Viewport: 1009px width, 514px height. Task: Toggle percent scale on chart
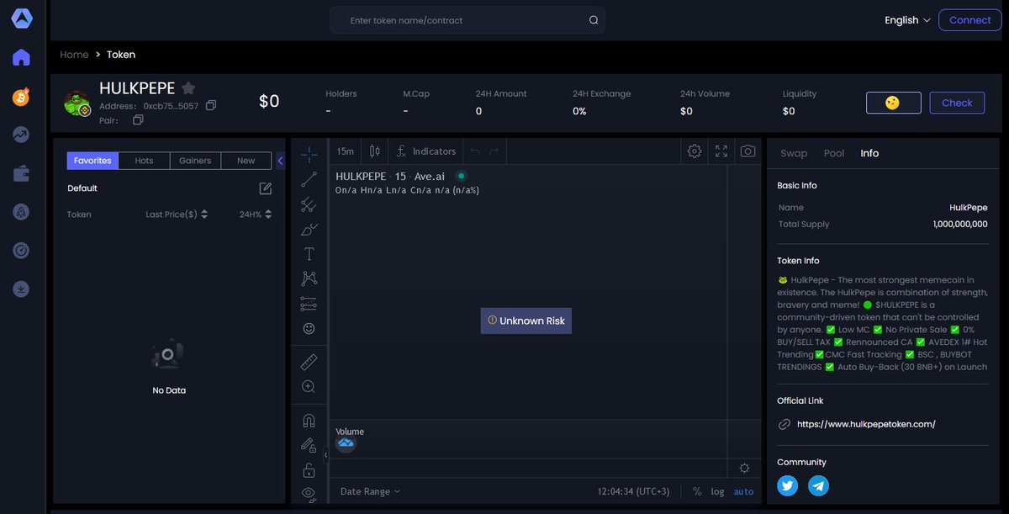coord(697,491)
